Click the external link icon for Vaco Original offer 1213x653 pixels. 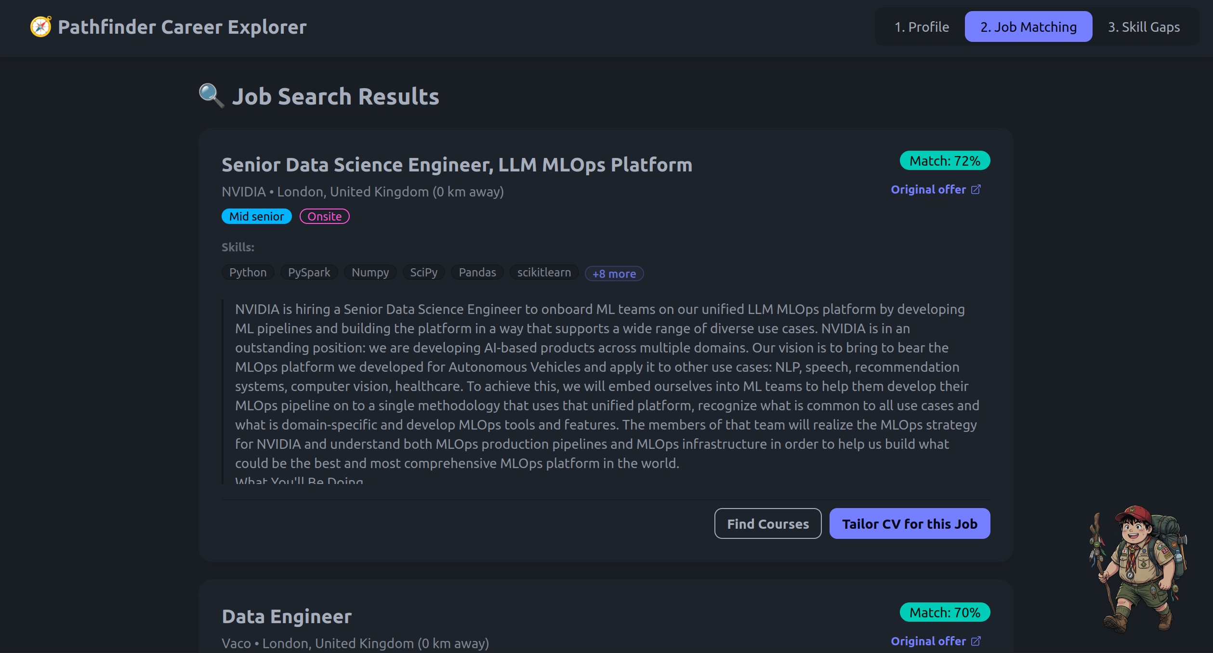pyautogui.click(x=976, y=641)
